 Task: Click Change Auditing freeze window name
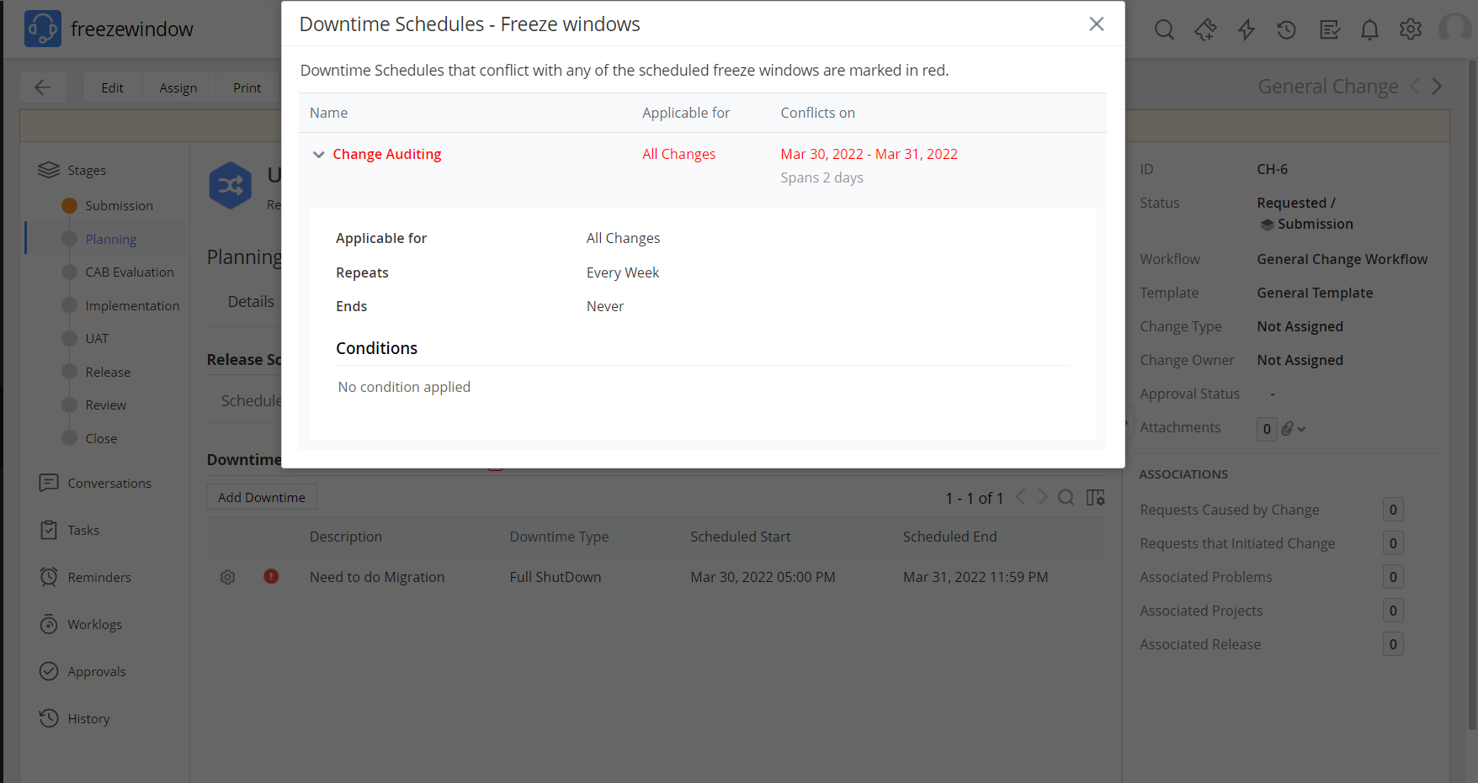[387, 154]
